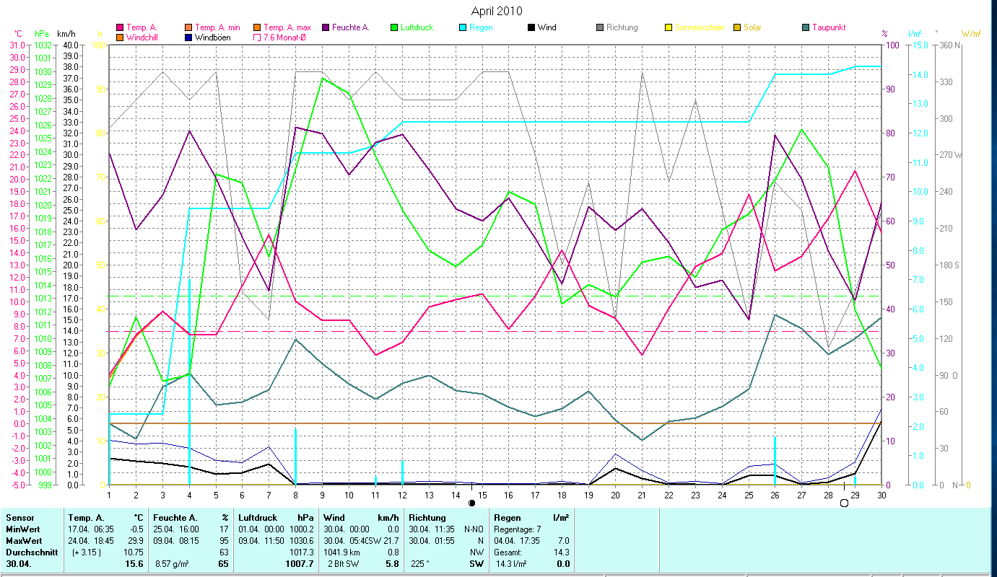Click the new moon marker below day 15
The image size is (997, 577).
472,503
